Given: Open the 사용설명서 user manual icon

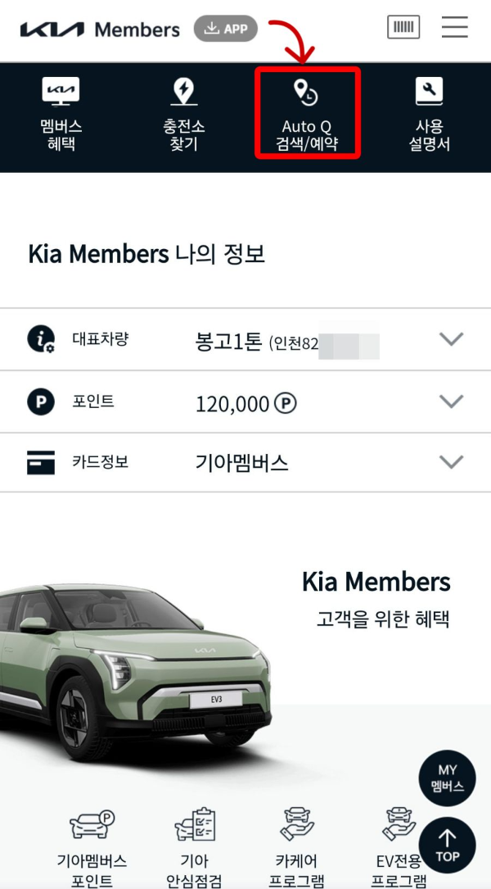Looking at the screenshot, I should click(429, 115).
